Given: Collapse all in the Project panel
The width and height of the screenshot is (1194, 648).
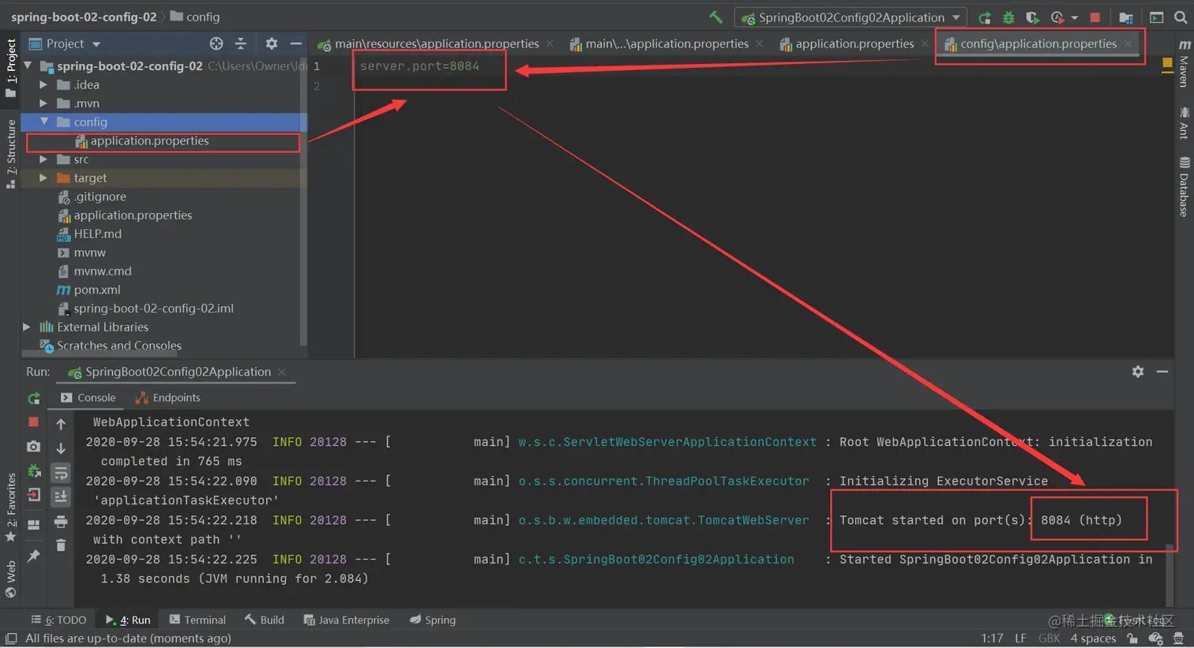Looking at the screenshot, I should coord(241,43).
